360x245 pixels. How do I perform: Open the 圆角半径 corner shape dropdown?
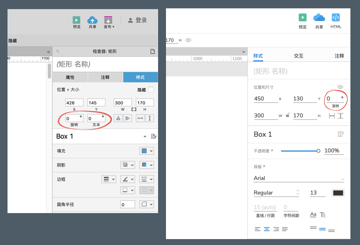[x=147, y=204]
